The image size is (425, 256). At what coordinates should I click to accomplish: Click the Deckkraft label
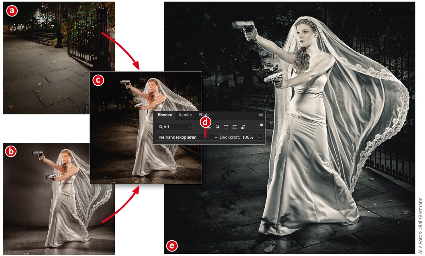tap(230, 137)
